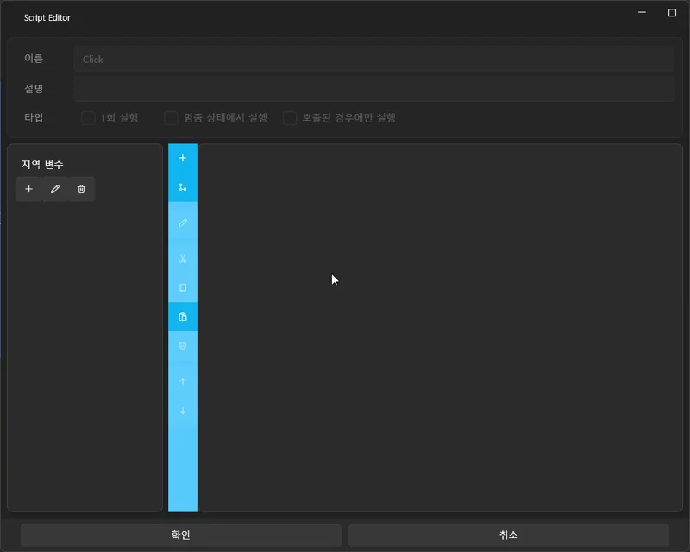Click the trash icon in the 지역 변수 panel
The width and height of the screenshot is (690, 552).
80,188
